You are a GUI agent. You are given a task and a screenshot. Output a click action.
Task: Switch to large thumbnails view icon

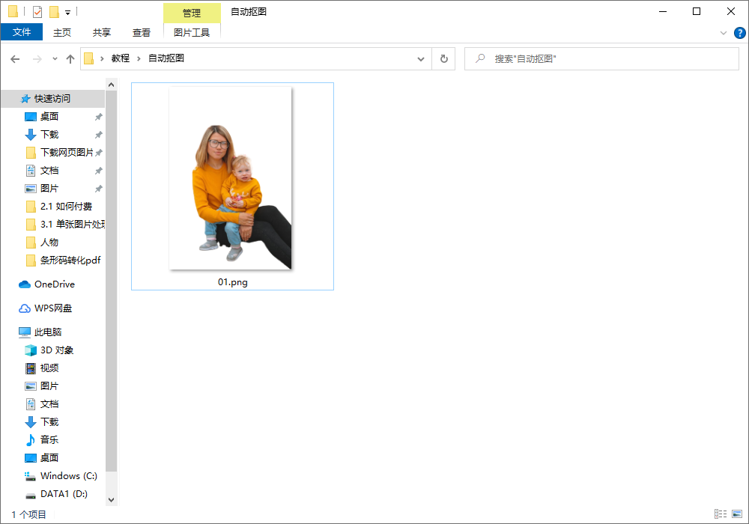pos(736,514)
